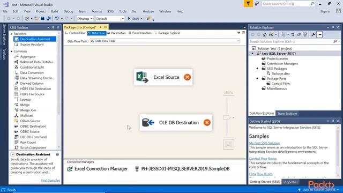Click the zoom fit-to-view button on canvas
The image size is (343, 193).
[x=229, y=144]
